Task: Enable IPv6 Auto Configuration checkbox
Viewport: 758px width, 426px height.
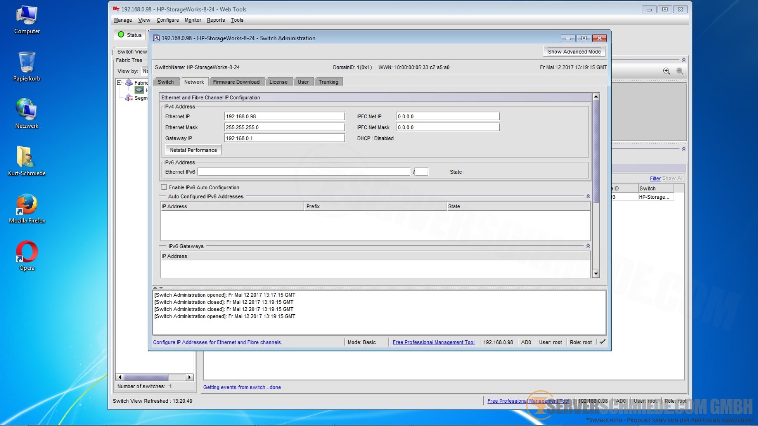Action: (164, 187)
